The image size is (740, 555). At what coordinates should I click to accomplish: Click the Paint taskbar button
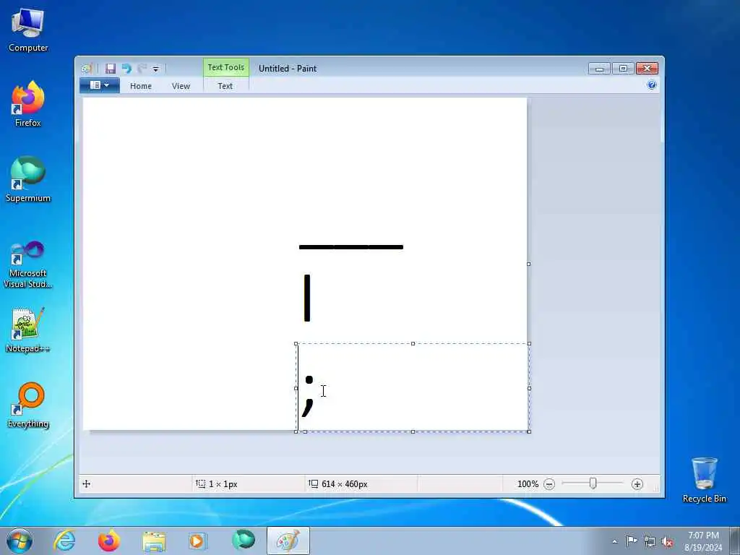tap(288, 541)
